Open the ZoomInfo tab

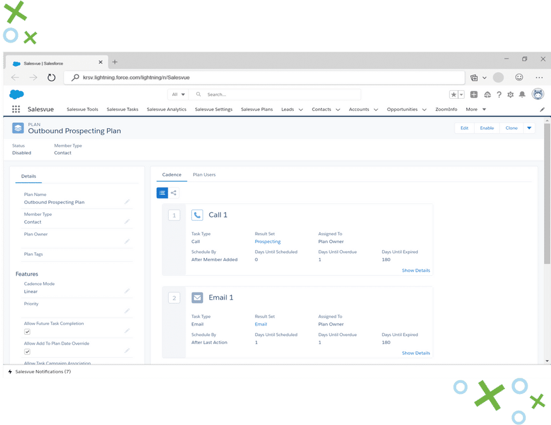446,109
